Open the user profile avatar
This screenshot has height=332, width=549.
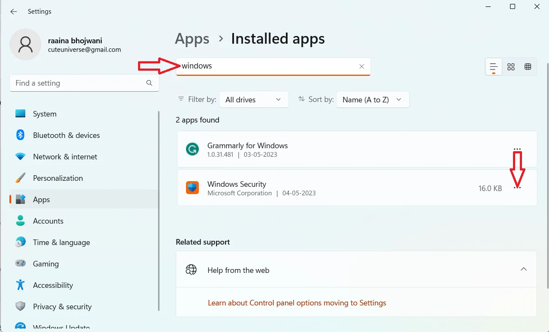tap(25, 45)
